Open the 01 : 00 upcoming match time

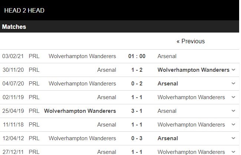(x=136, y=56)
